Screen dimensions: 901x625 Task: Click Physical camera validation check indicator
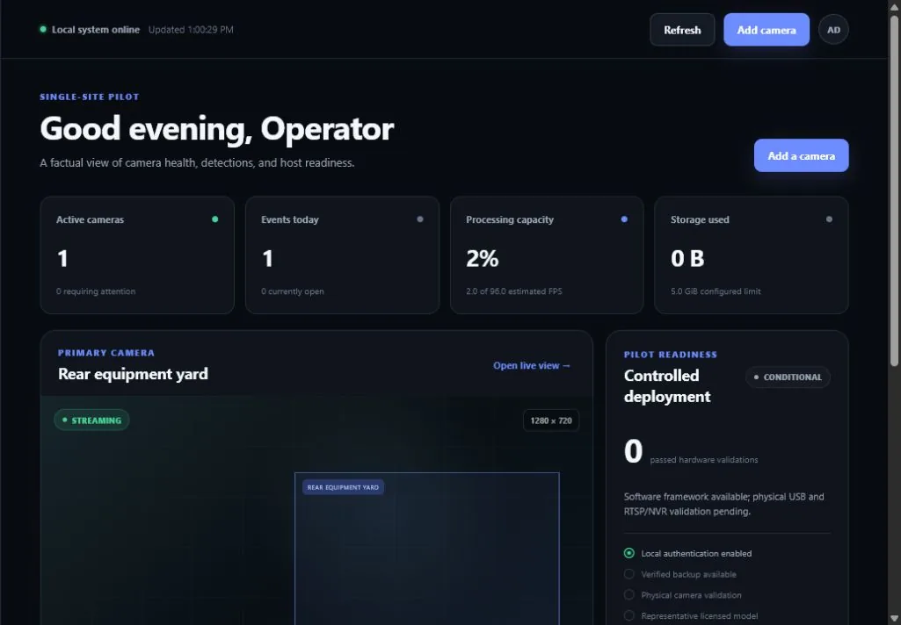click(x=629, y=594)
